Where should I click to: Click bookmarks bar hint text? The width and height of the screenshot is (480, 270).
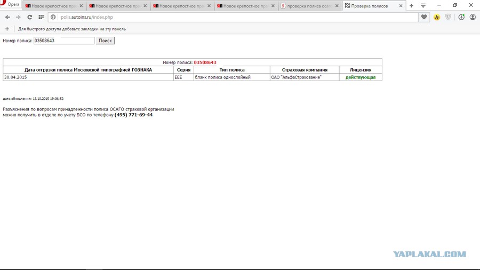click(72, 29)
